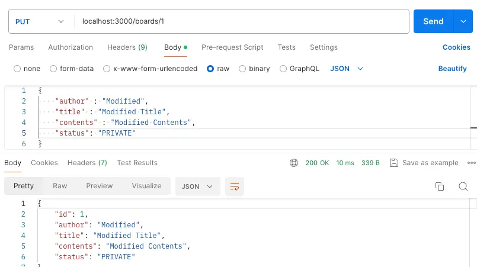Click the wrap lines icon
Viewport: 477px width, 267px height.
tap(235, 186)
